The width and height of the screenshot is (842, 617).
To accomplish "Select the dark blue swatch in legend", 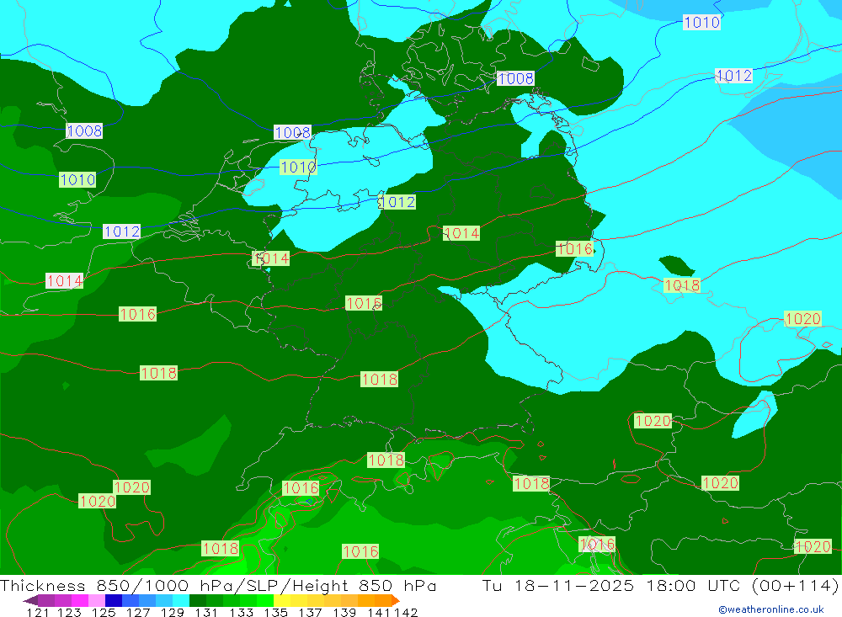I will point(114,600).
